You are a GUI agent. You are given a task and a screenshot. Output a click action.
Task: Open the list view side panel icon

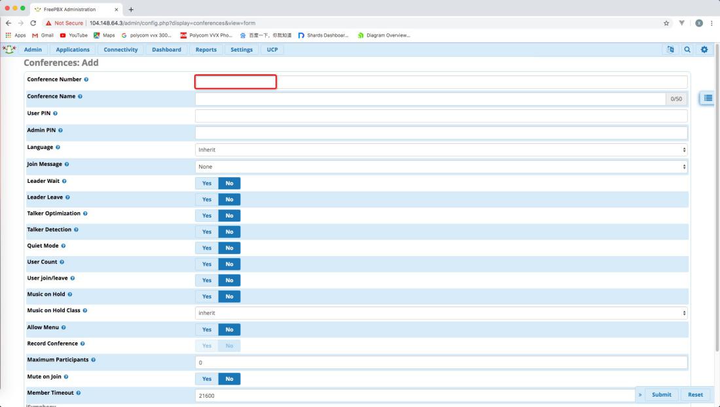pos(708,98)
